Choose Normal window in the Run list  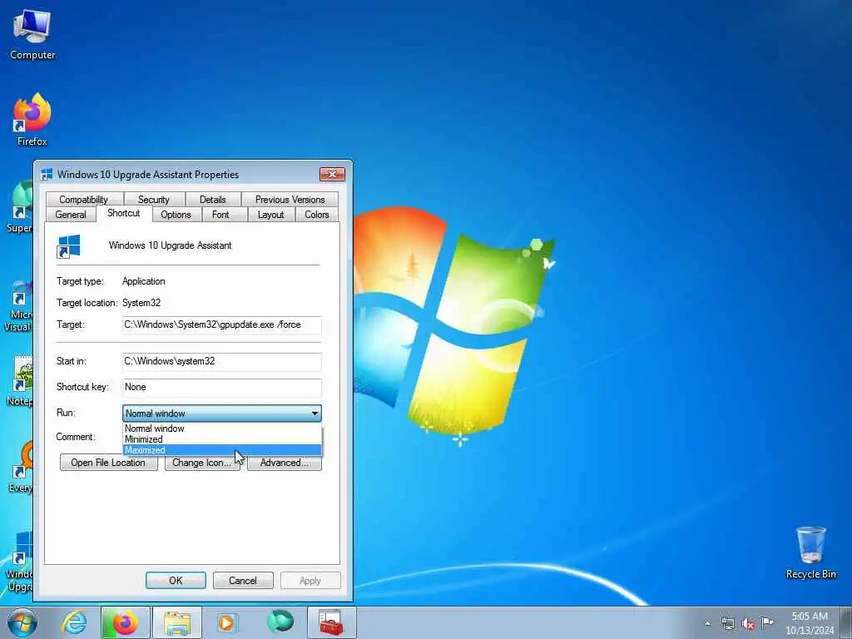(x=221, y=428)
